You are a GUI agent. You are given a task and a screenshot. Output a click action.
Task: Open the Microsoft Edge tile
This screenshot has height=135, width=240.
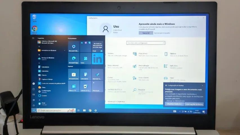pos(74,58)
